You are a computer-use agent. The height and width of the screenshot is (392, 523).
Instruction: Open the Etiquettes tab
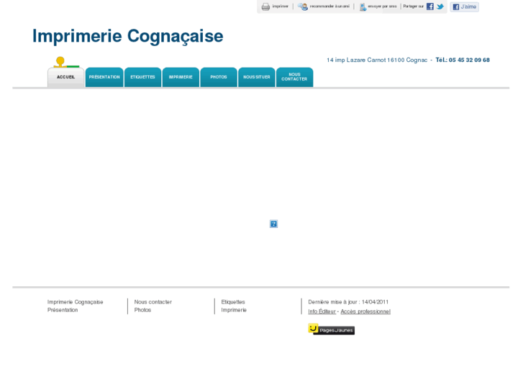click(x=142, y=77)
